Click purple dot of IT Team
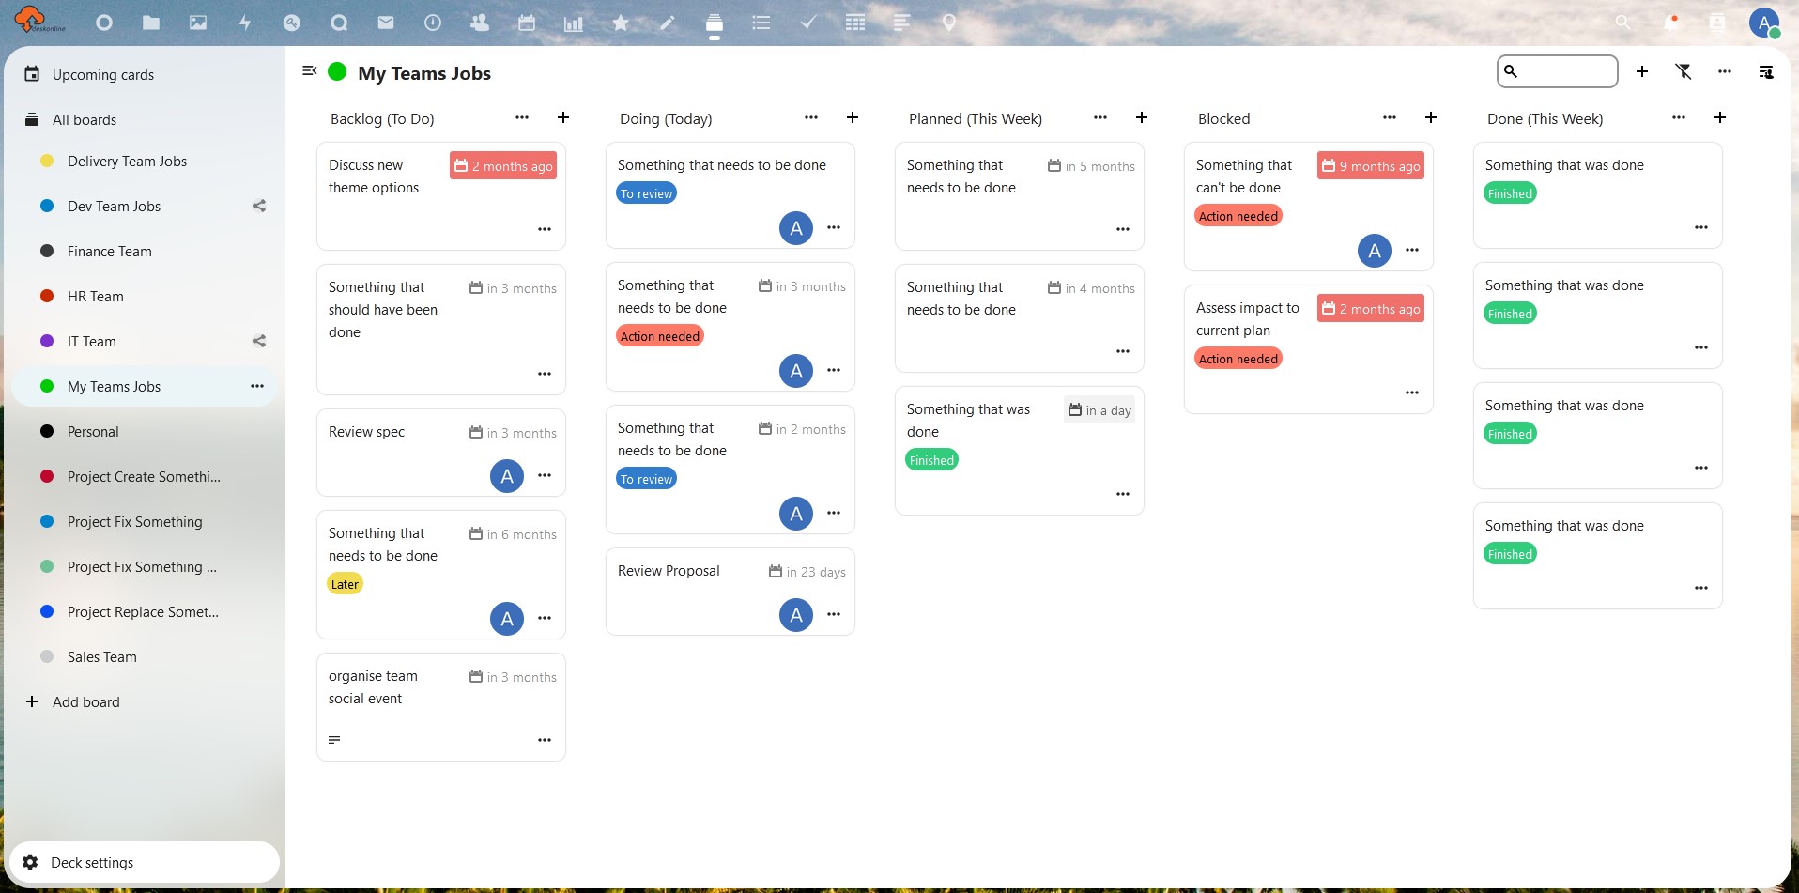 [47, 341]
